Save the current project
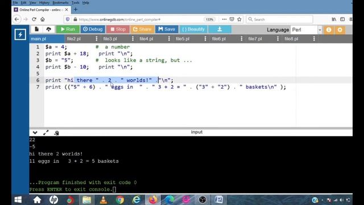 167,29
